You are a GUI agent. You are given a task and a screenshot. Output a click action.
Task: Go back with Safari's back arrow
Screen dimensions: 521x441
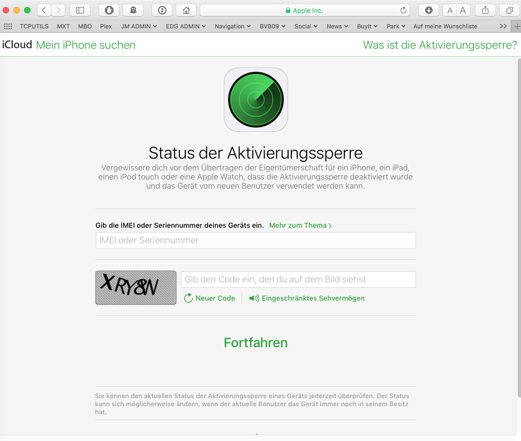tap(44, 10)
